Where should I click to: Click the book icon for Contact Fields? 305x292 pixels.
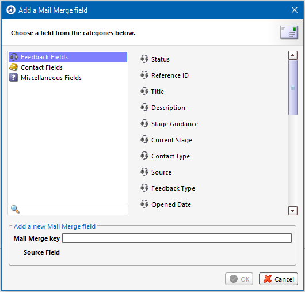(x=13, y=67)
